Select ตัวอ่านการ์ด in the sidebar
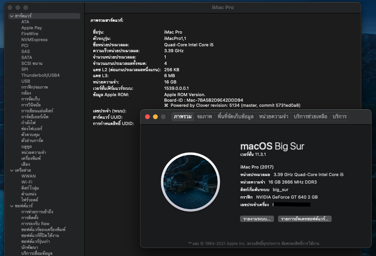The image size is (376, 256). point(32,140)
